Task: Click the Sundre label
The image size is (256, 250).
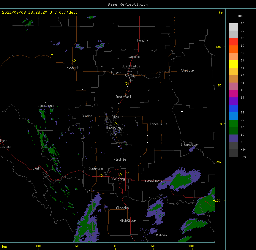Action: point(87,116)
